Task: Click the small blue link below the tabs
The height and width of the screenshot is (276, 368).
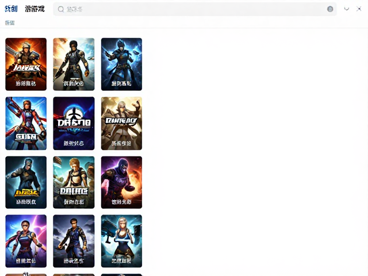Action: click(10, 23)
